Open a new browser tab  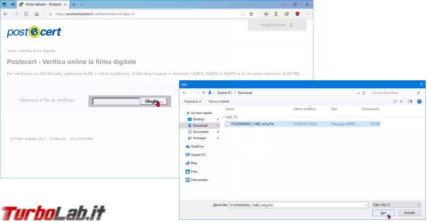pyautogui.click(x=74, y=4)
